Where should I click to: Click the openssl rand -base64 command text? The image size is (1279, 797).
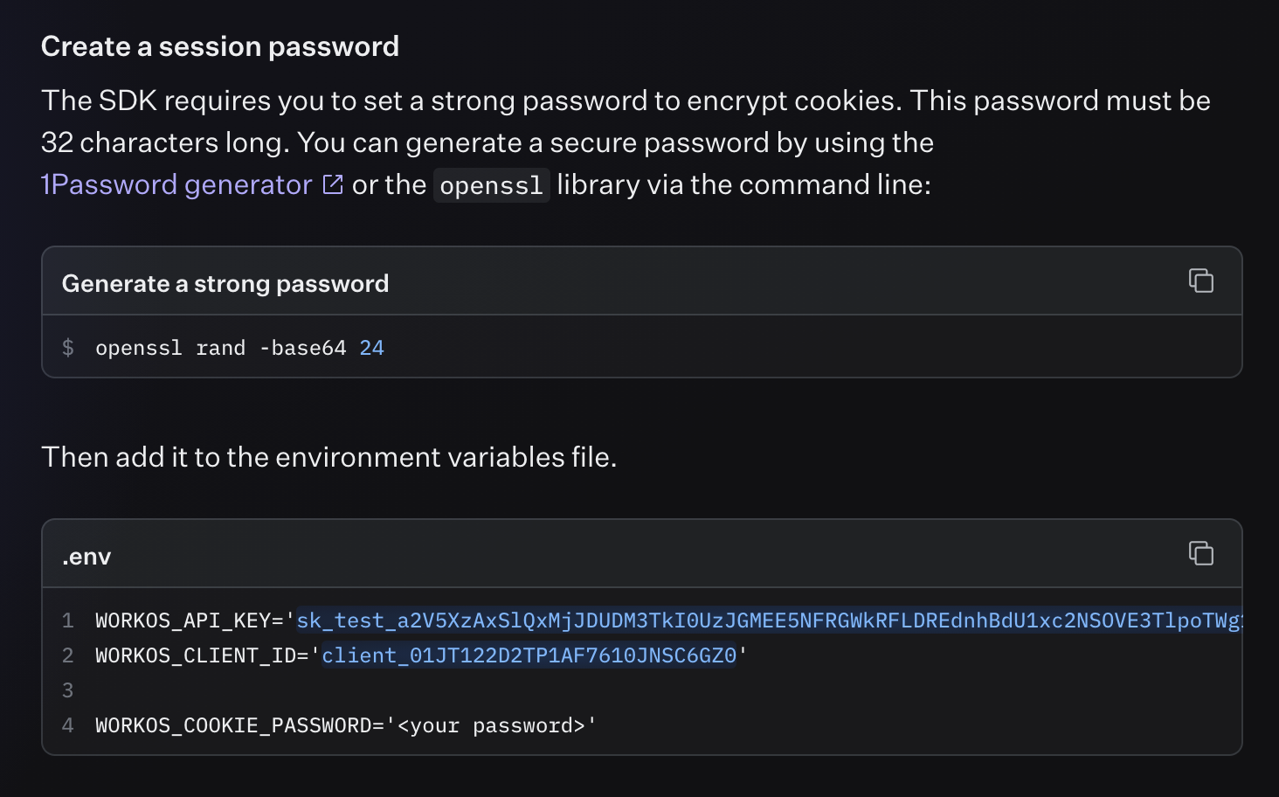220,348
